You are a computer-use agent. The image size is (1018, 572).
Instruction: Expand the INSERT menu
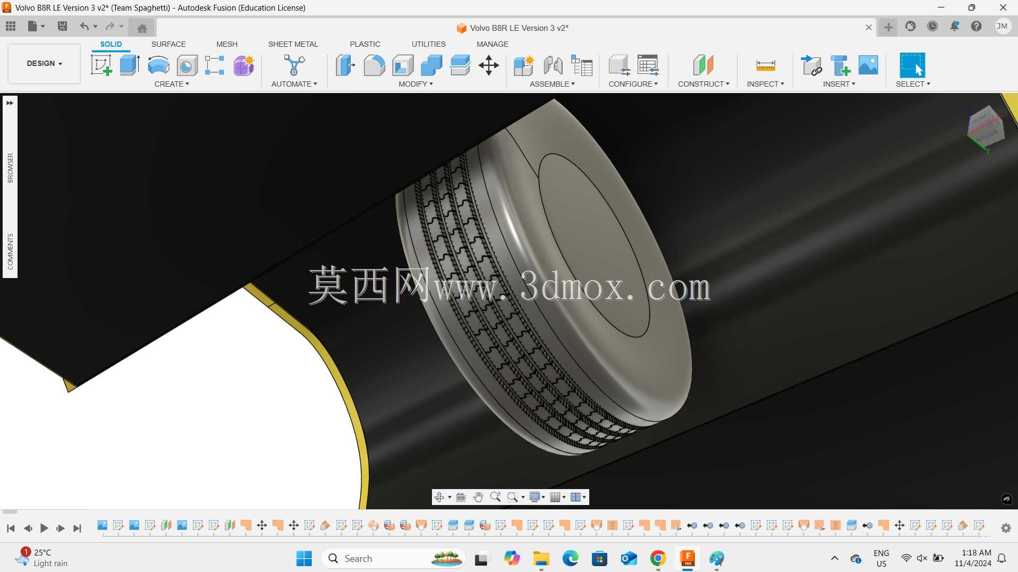click(x=839, y=84)
